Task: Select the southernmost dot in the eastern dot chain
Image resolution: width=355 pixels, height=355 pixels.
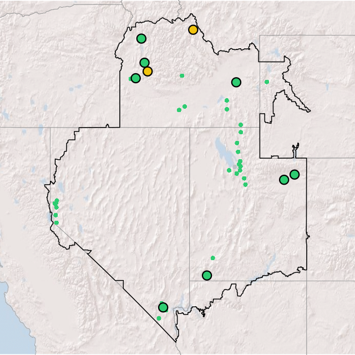Action: 245,184
